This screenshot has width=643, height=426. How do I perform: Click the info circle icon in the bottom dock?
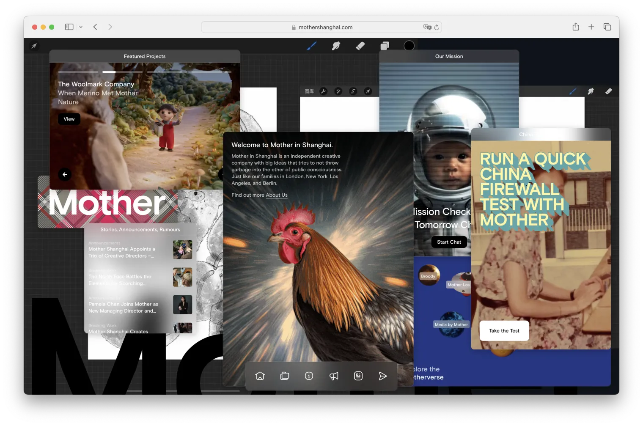[x=309, y=376]
